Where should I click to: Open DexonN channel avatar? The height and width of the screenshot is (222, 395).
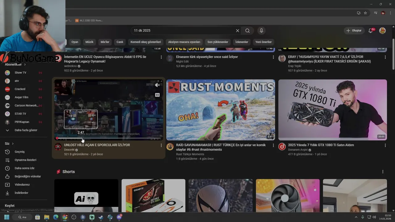pyautogui.click(x=58, y=147)
